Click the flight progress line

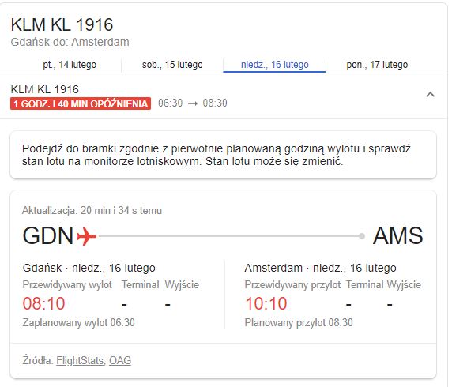point(229,236)
